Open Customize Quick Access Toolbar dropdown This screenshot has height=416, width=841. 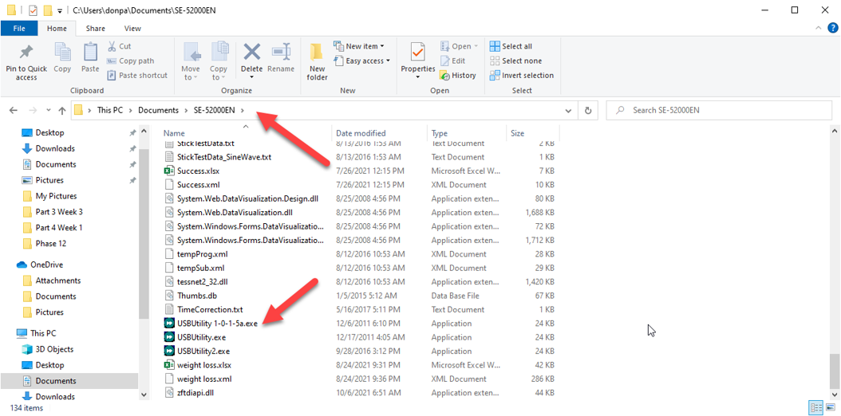60,10
